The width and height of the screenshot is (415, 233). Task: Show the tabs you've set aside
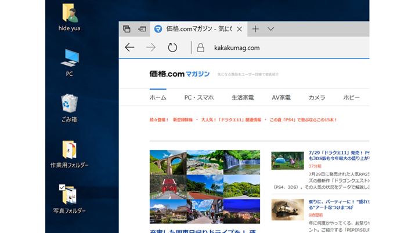click(x=127, y=29)
